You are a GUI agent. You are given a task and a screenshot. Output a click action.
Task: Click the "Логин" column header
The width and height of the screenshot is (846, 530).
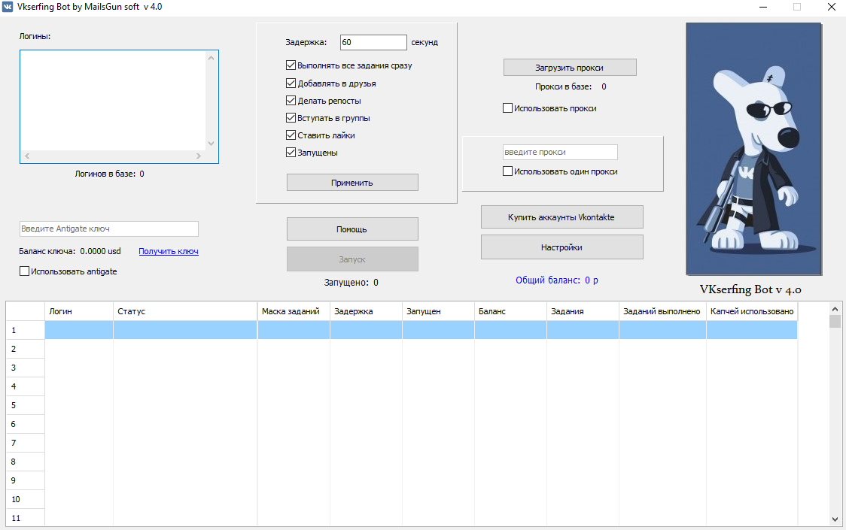click(x=79, y=311)
